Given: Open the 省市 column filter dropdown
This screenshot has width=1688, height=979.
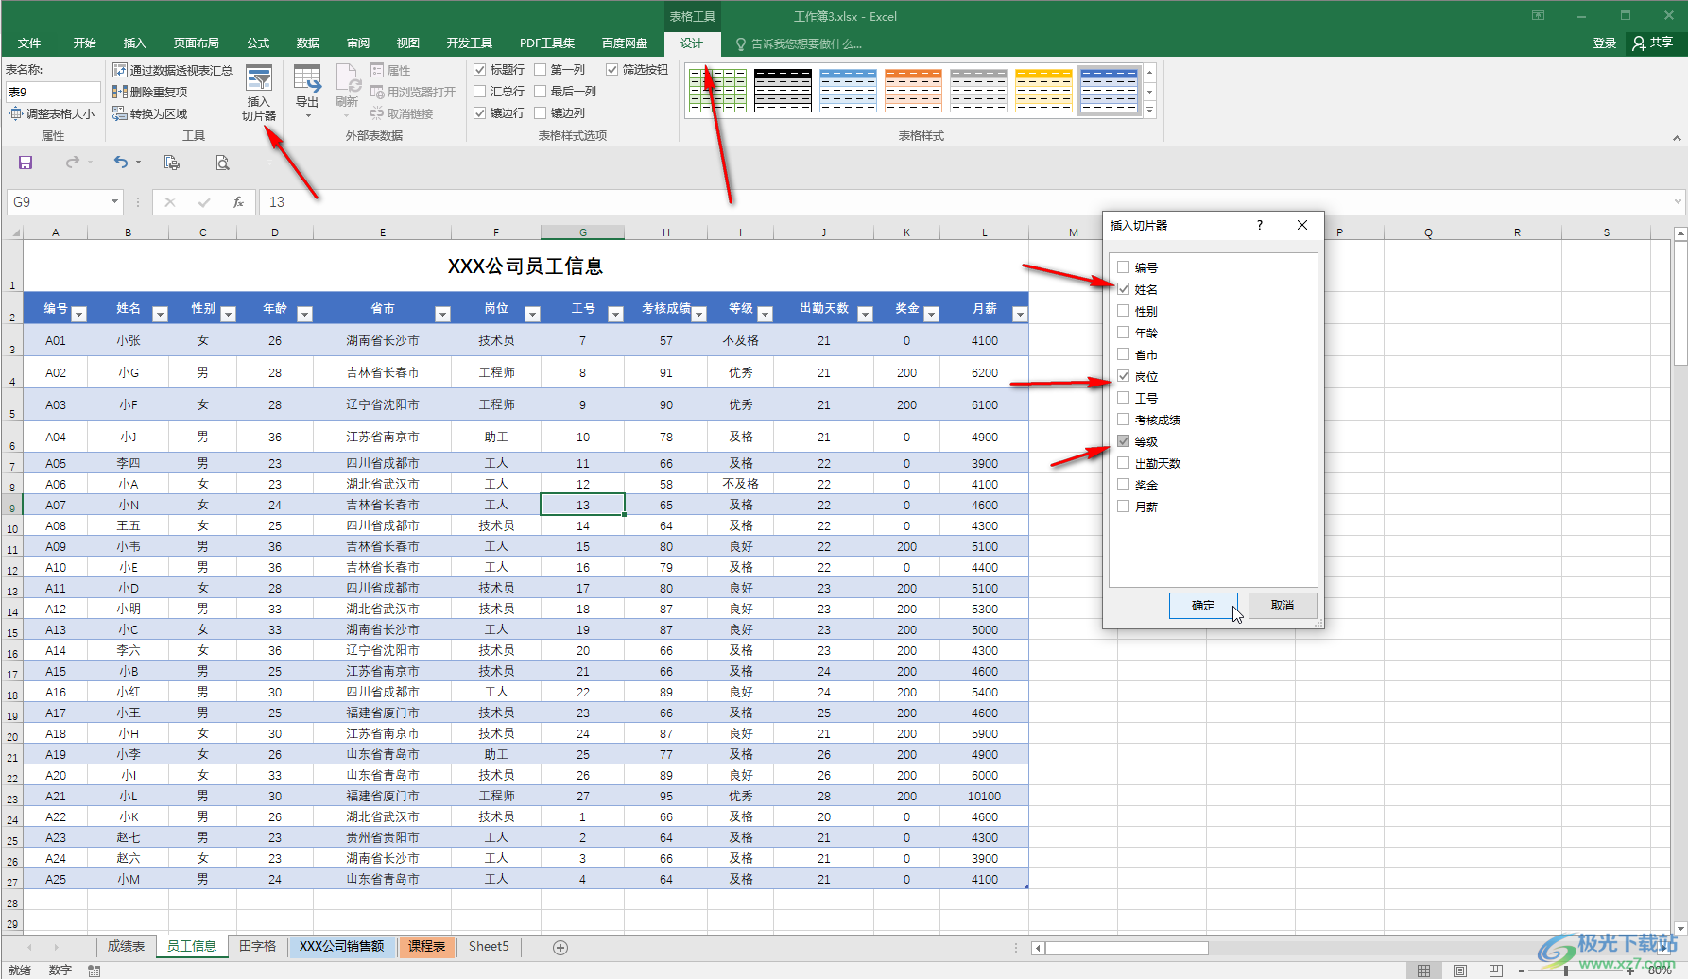Looking at the screenshot, I should pos(442,315).
